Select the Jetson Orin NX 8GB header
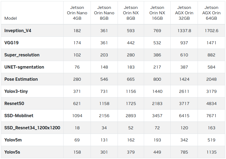Image resolution: width=226 pixels, height=159 pixels. click(131, 13)
